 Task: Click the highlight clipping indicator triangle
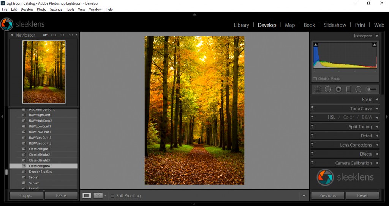click(x=374, y=45)
